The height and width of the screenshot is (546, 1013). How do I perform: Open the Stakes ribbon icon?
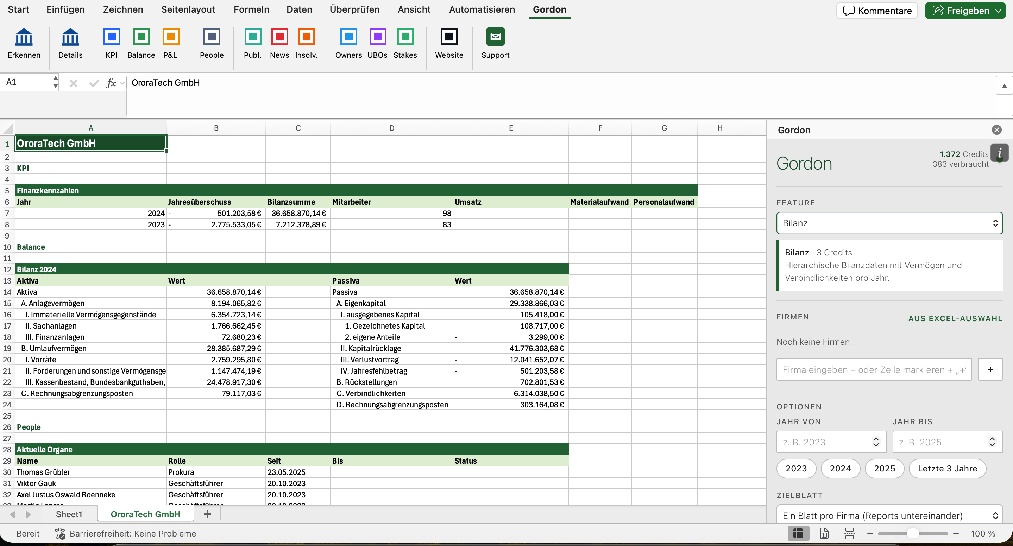405,37
